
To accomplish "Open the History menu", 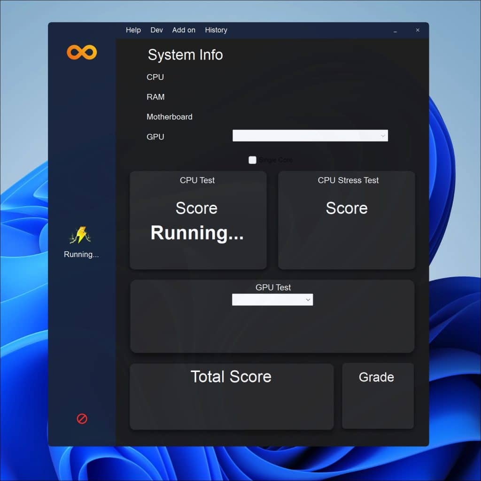I will tap(216, 30).
